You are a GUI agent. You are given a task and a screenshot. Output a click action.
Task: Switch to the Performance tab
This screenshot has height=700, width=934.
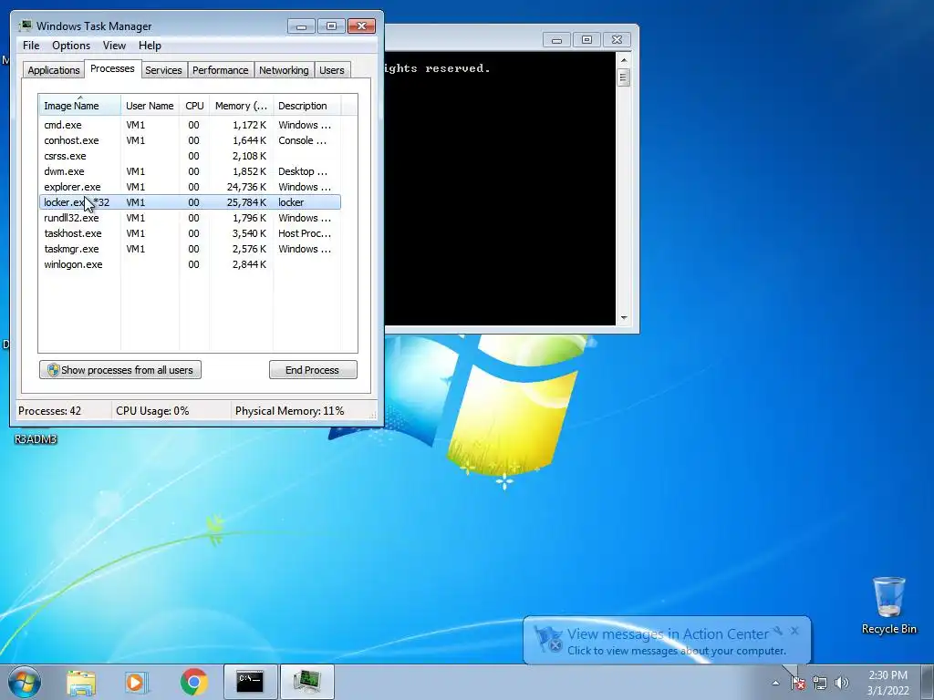coord(221,70)
